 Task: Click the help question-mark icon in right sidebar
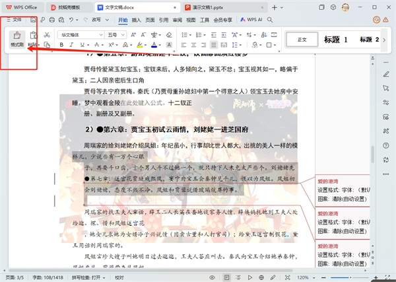tap(386, 145)
